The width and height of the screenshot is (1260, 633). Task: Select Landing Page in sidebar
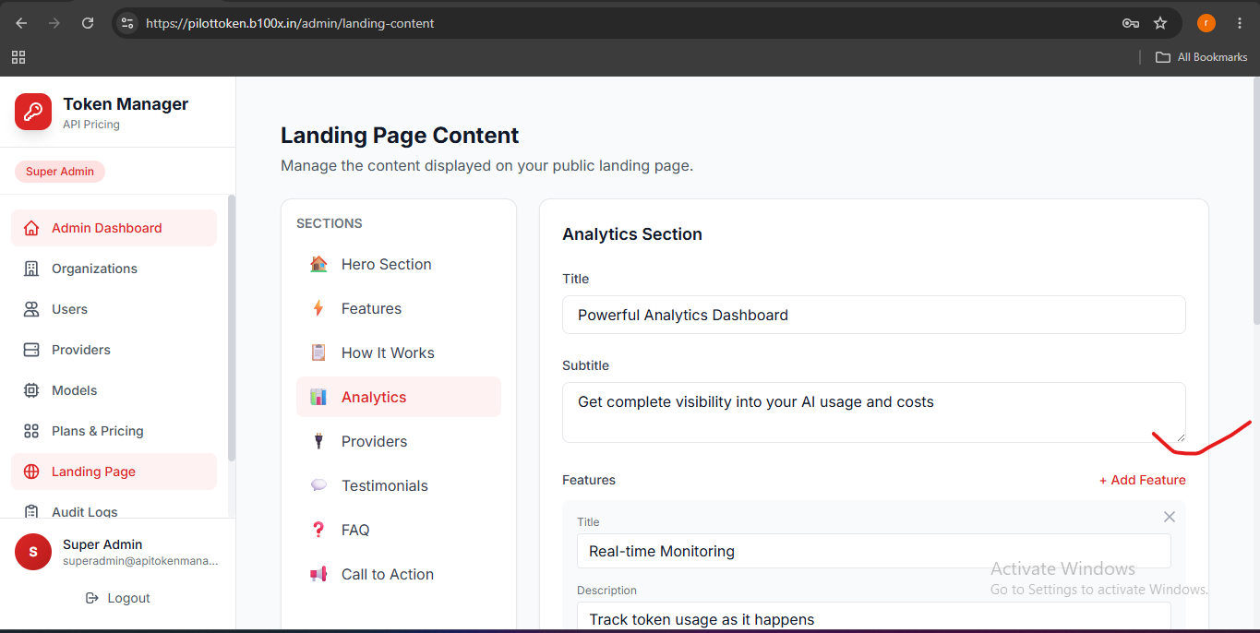[x=114, y=472]
